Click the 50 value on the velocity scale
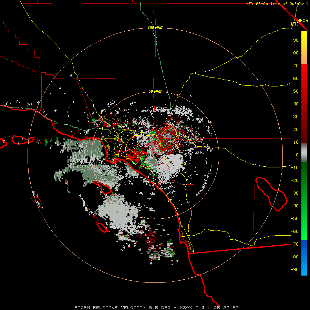310x310 pixels. pos(296,91)
